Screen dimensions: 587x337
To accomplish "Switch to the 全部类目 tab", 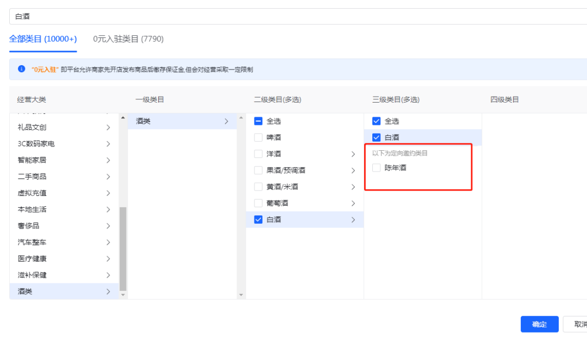I will tap(43, 40).
